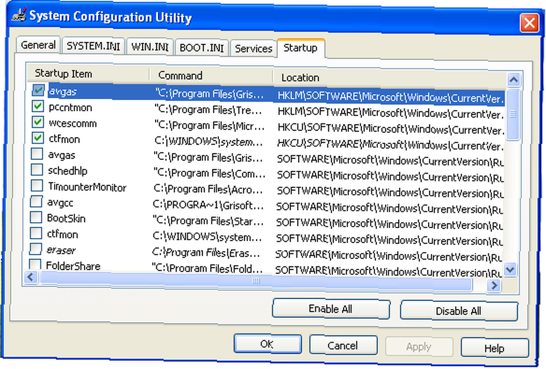
Task: Tick the eraser startup checkbox
Action: 35,248
